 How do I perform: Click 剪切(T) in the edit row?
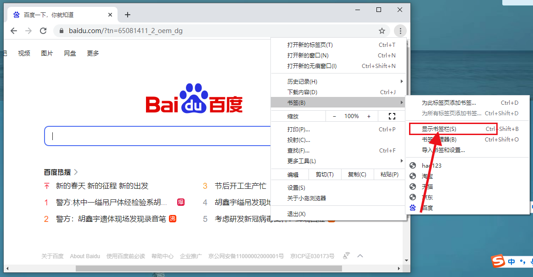click(325, 175)
